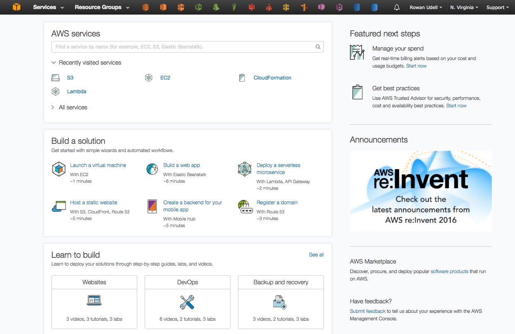Click the DevOps wrench and screwdriver icon
515x334 pixels.
(187, 302)
